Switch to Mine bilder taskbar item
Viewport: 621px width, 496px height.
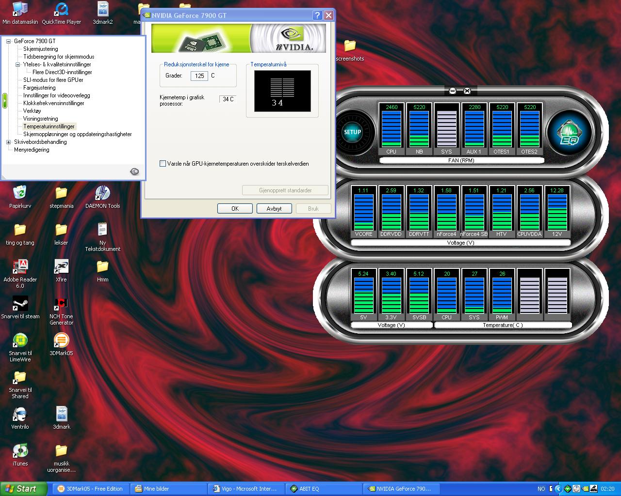(x=169, y=489)
